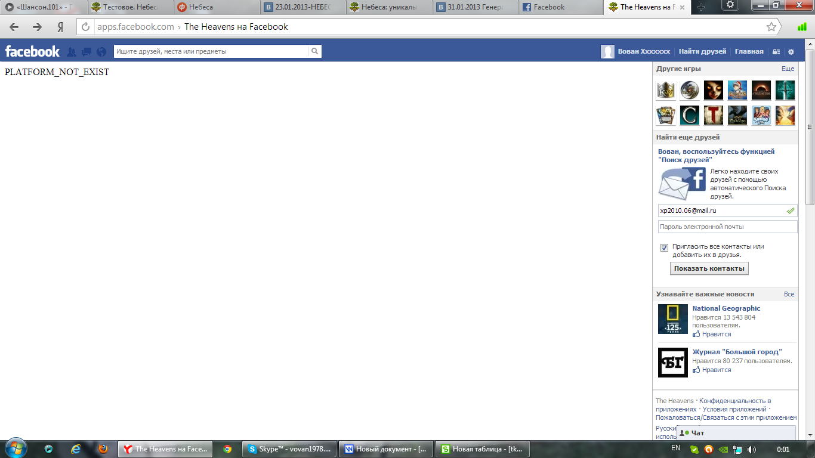
Task: Open friend requests icon in Facebook header
Action: point(72,52)
